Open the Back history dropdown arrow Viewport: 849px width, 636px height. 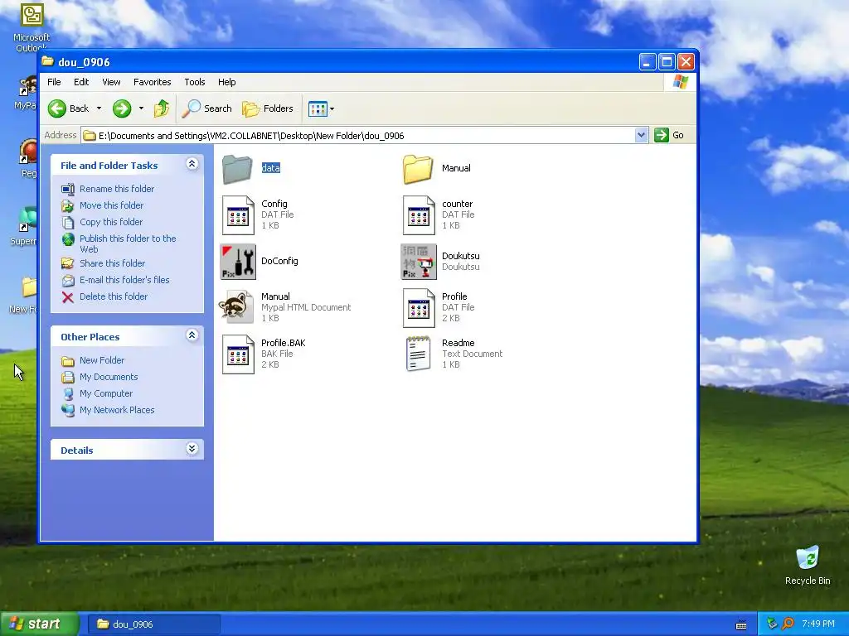click(99, 108)
